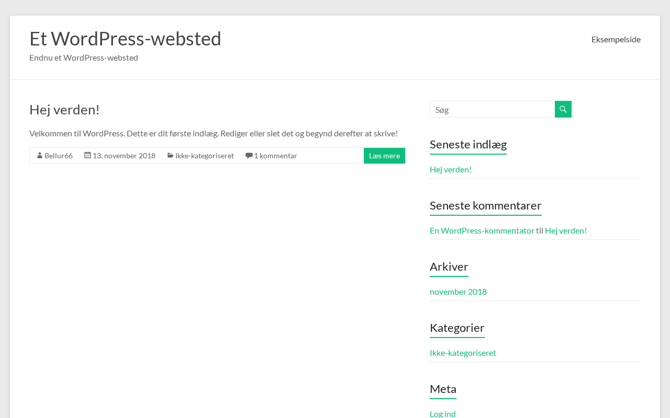Go to the site title Et WordPress-websted
The height and width of the screenshot is (418, 670).
125,39
